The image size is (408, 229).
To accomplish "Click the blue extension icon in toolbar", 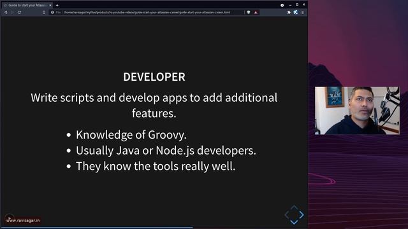I will coord(296,12).
